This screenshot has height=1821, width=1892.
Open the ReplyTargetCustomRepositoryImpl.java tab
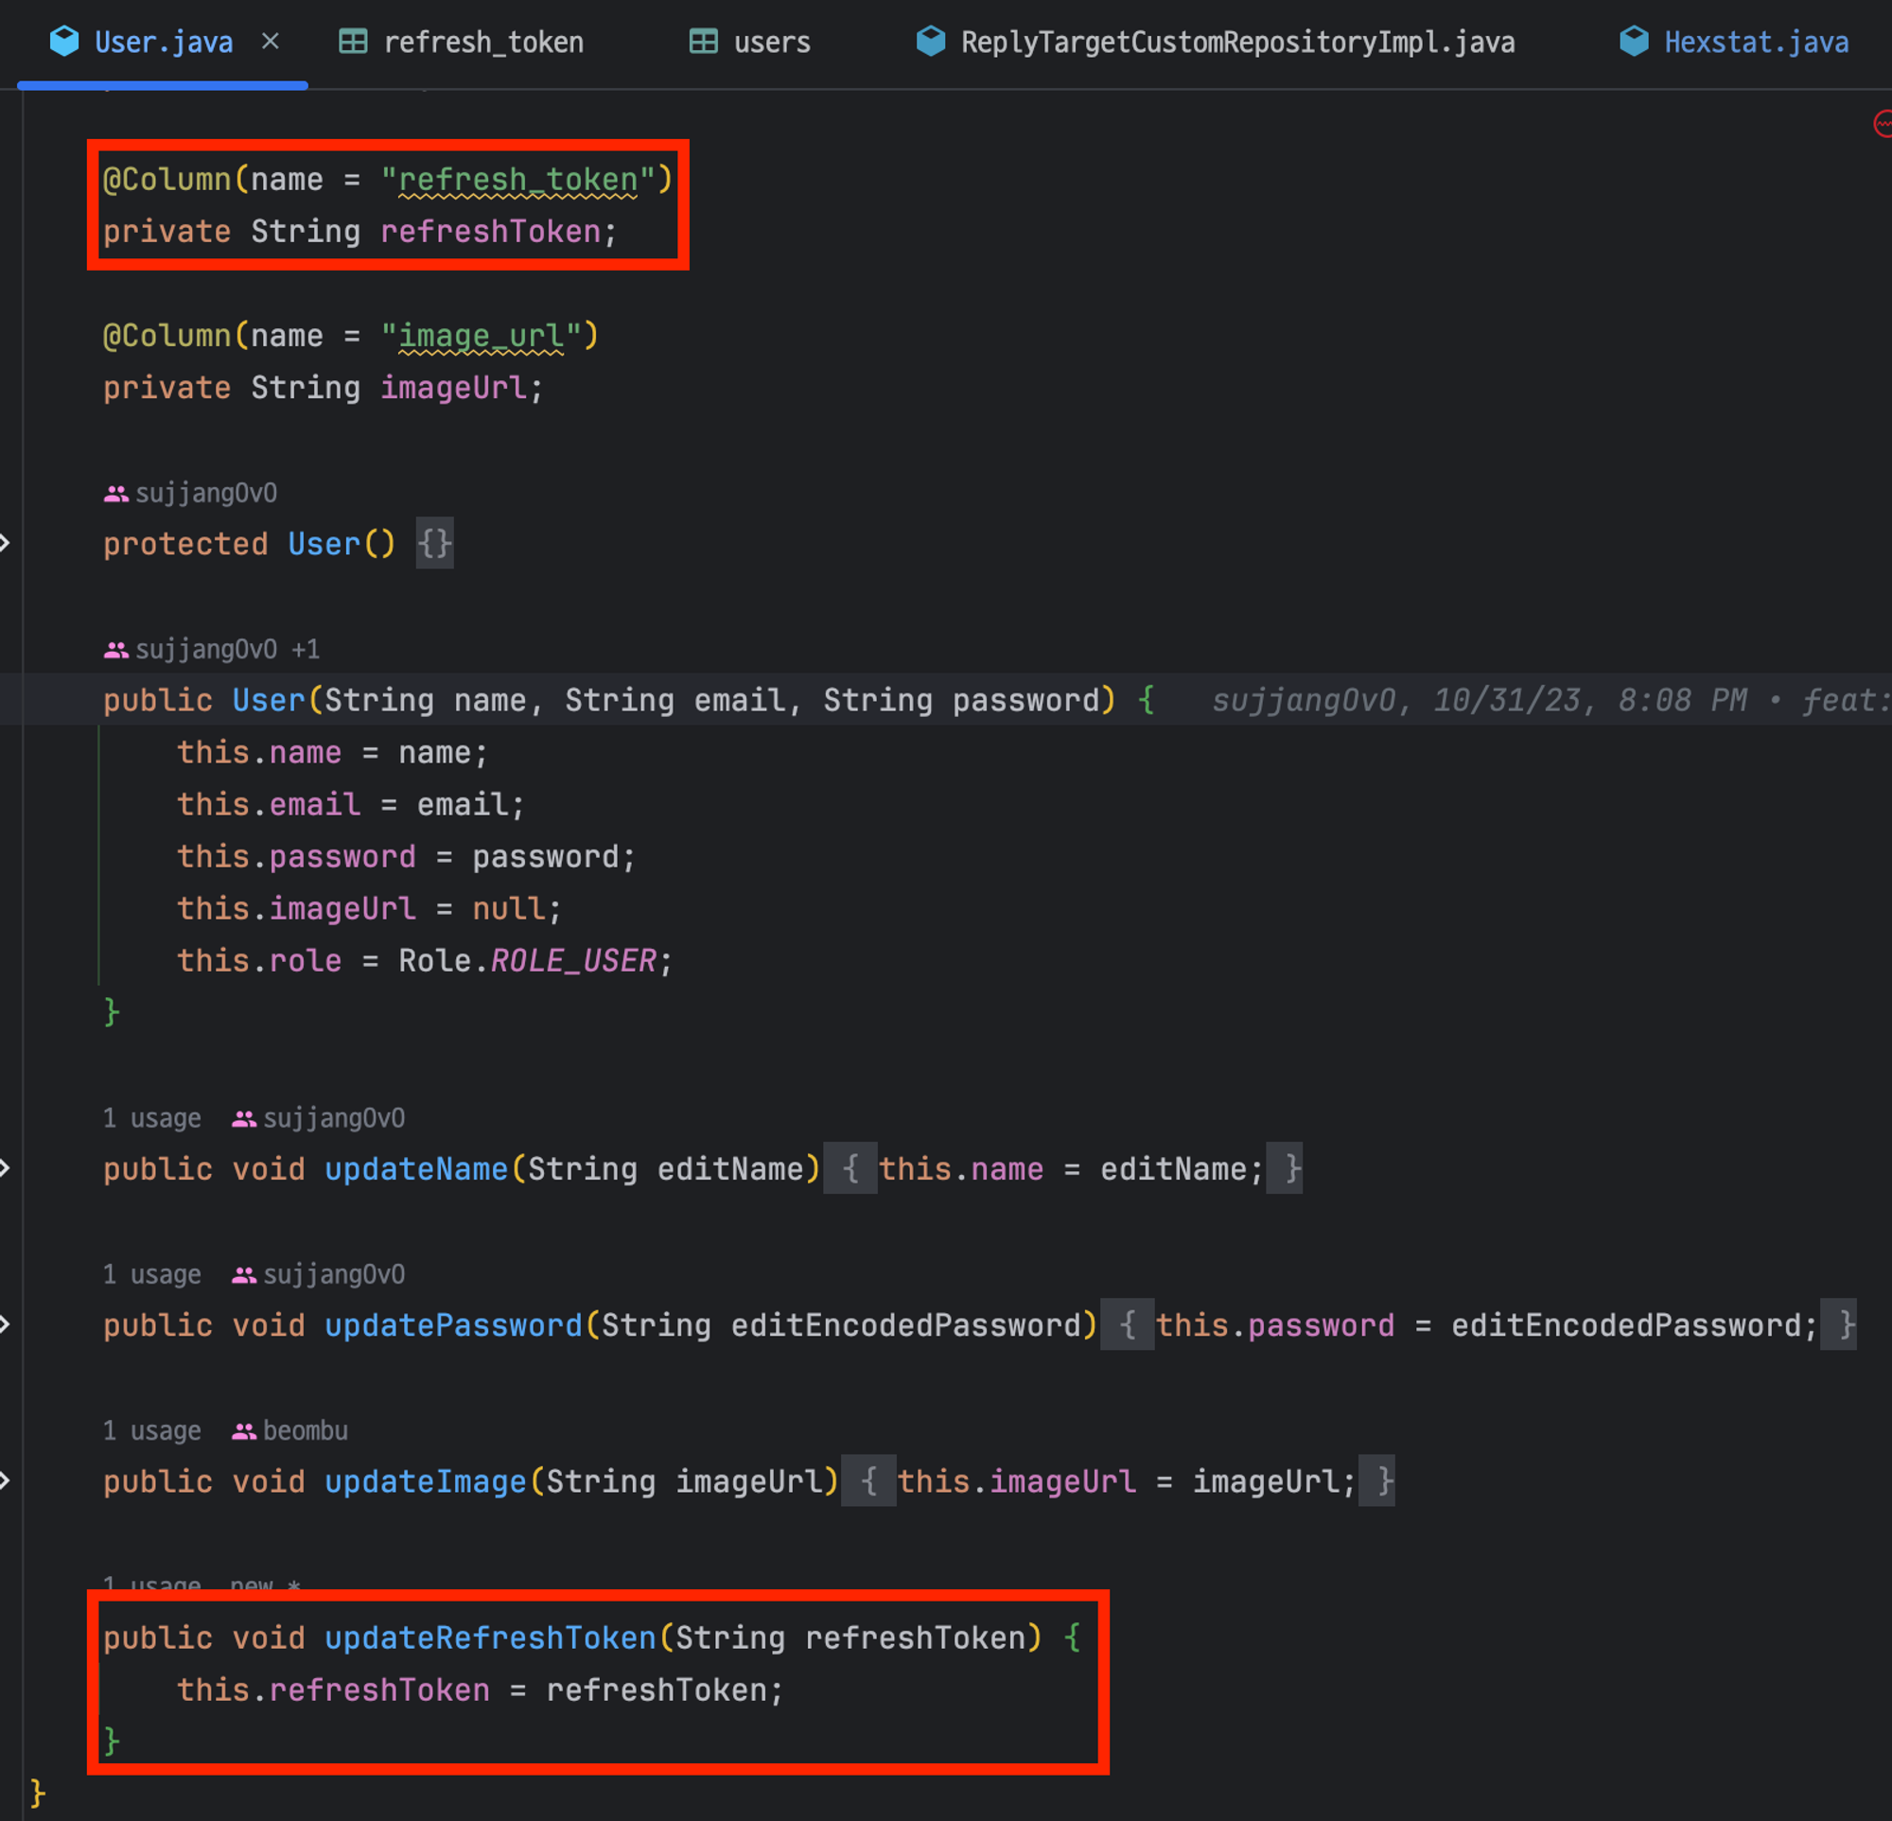pyautogui.click(x=1236, y=43)
